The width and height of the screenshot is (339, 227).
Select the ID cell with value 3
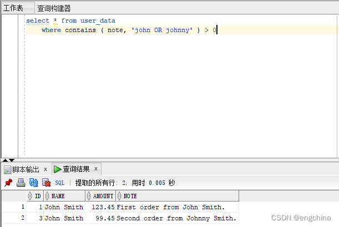(x=35, y=218)
